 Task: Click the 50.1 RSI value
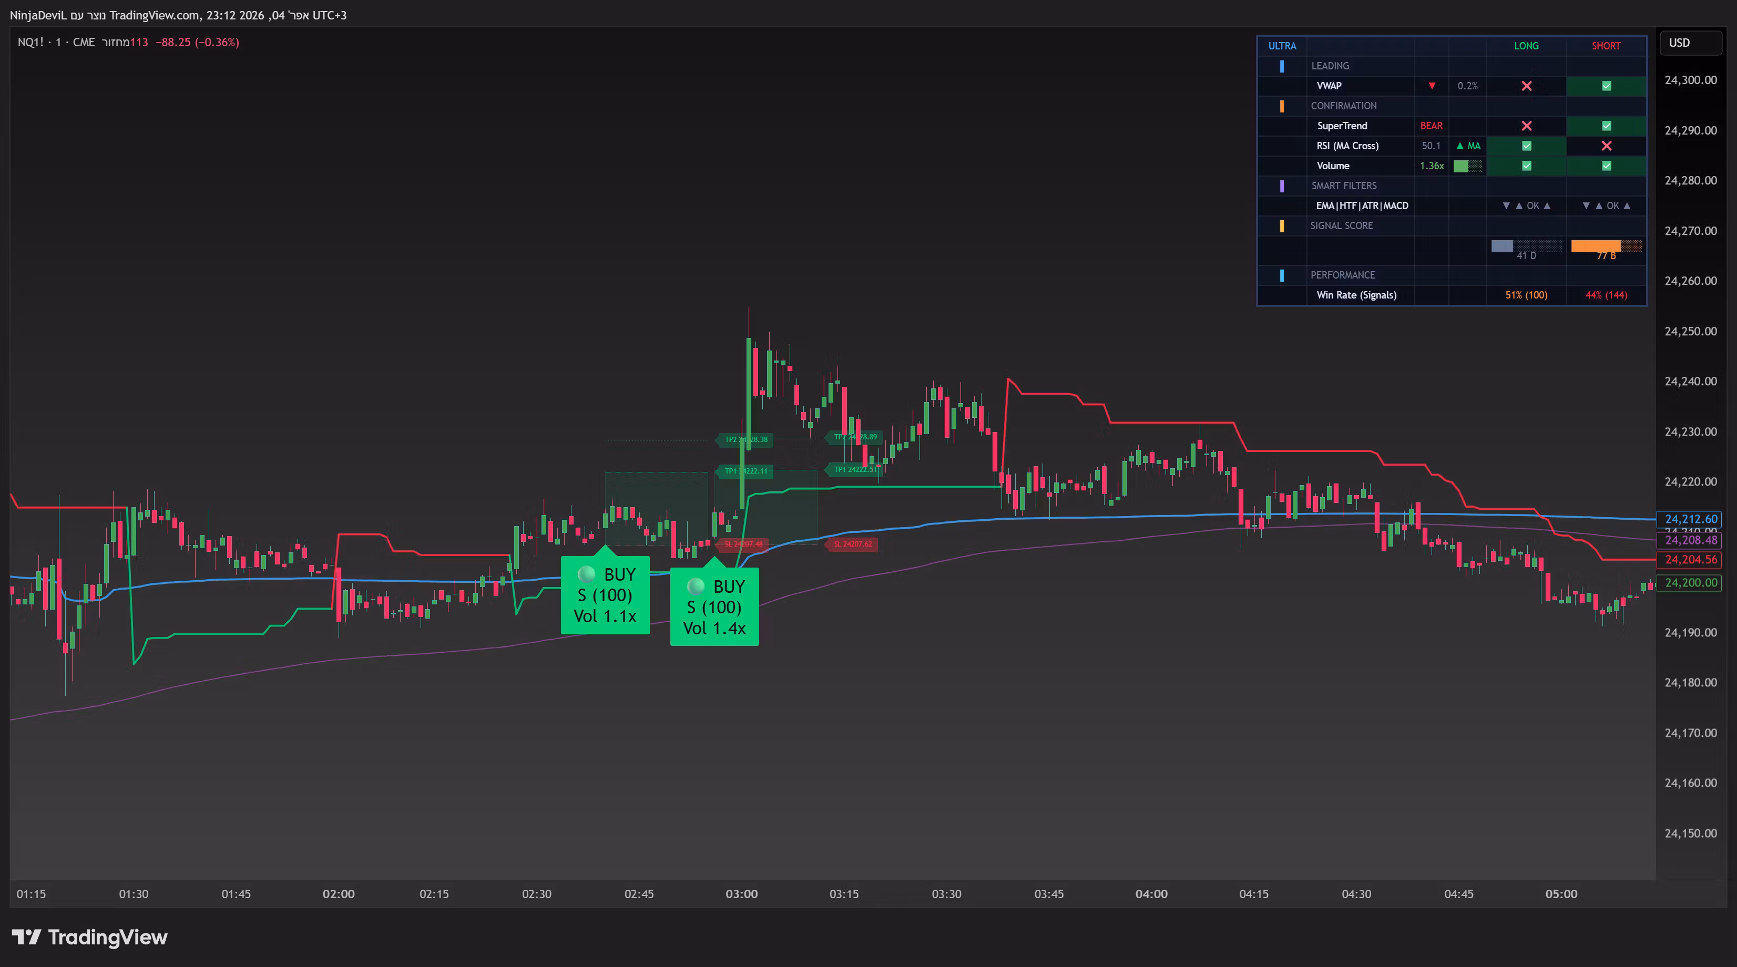[x=1431, y=146]
